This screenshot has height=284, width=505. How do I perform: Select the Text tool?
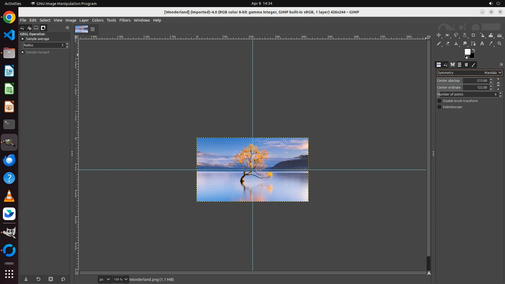482,44
